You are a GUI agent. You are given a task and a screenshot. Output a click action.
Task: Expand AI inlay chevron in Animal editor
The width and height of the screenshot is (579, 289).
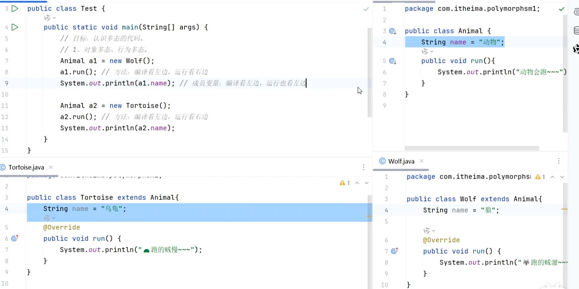pos(432,51)
